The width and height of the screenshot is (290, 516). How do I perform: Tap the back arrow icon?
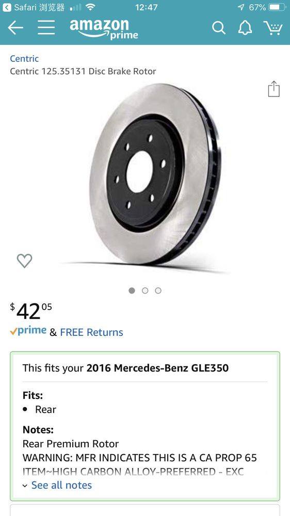(15, 28)
